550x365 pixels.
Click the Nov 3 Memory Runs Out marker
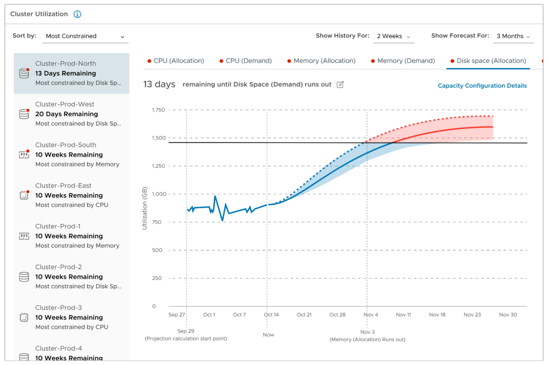point(367,335)
